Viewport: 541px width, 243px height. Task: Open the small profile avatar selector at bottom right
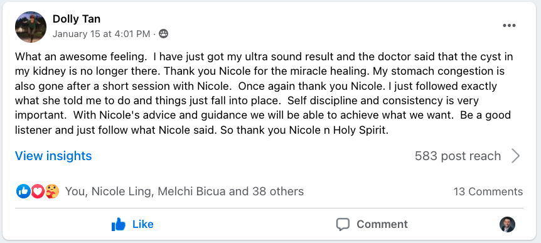tap(507, 224)
